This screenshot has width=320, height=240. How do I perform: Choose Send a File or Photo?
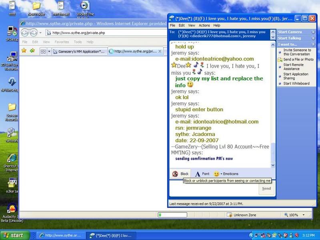298,59
